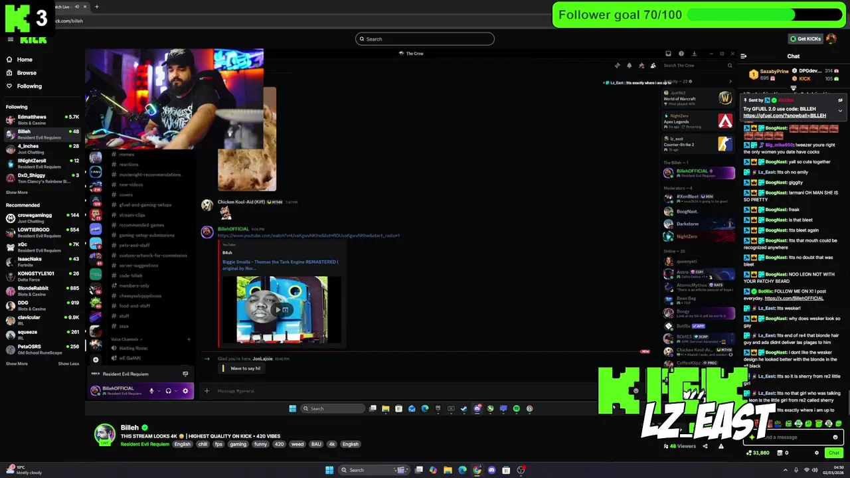Open Discord pinned messages icon

pos(641,66)
